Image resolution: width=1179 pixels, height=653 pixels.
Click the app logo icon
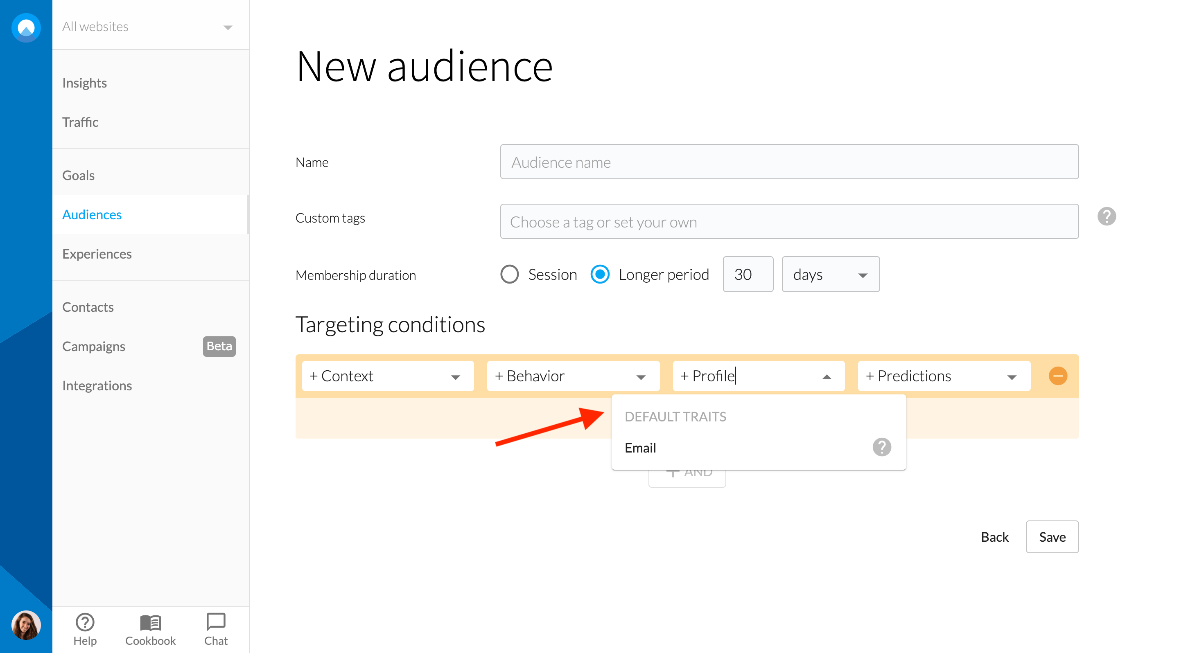(26, 27)
